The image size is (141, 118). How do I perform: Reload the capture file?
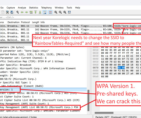[x=12, y=12]
